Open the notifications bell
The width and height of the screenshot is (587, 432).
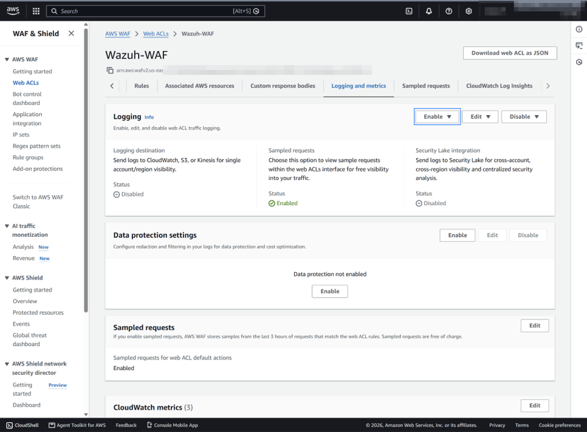point(429,11)
